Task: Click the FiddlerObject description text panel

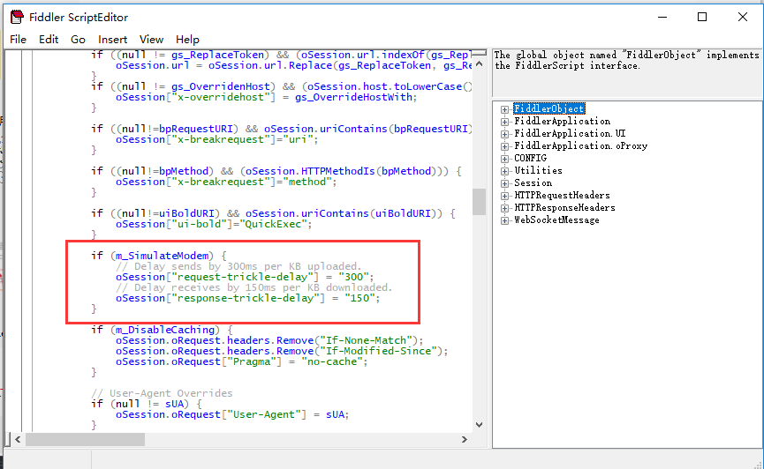Action: [626, 73]
